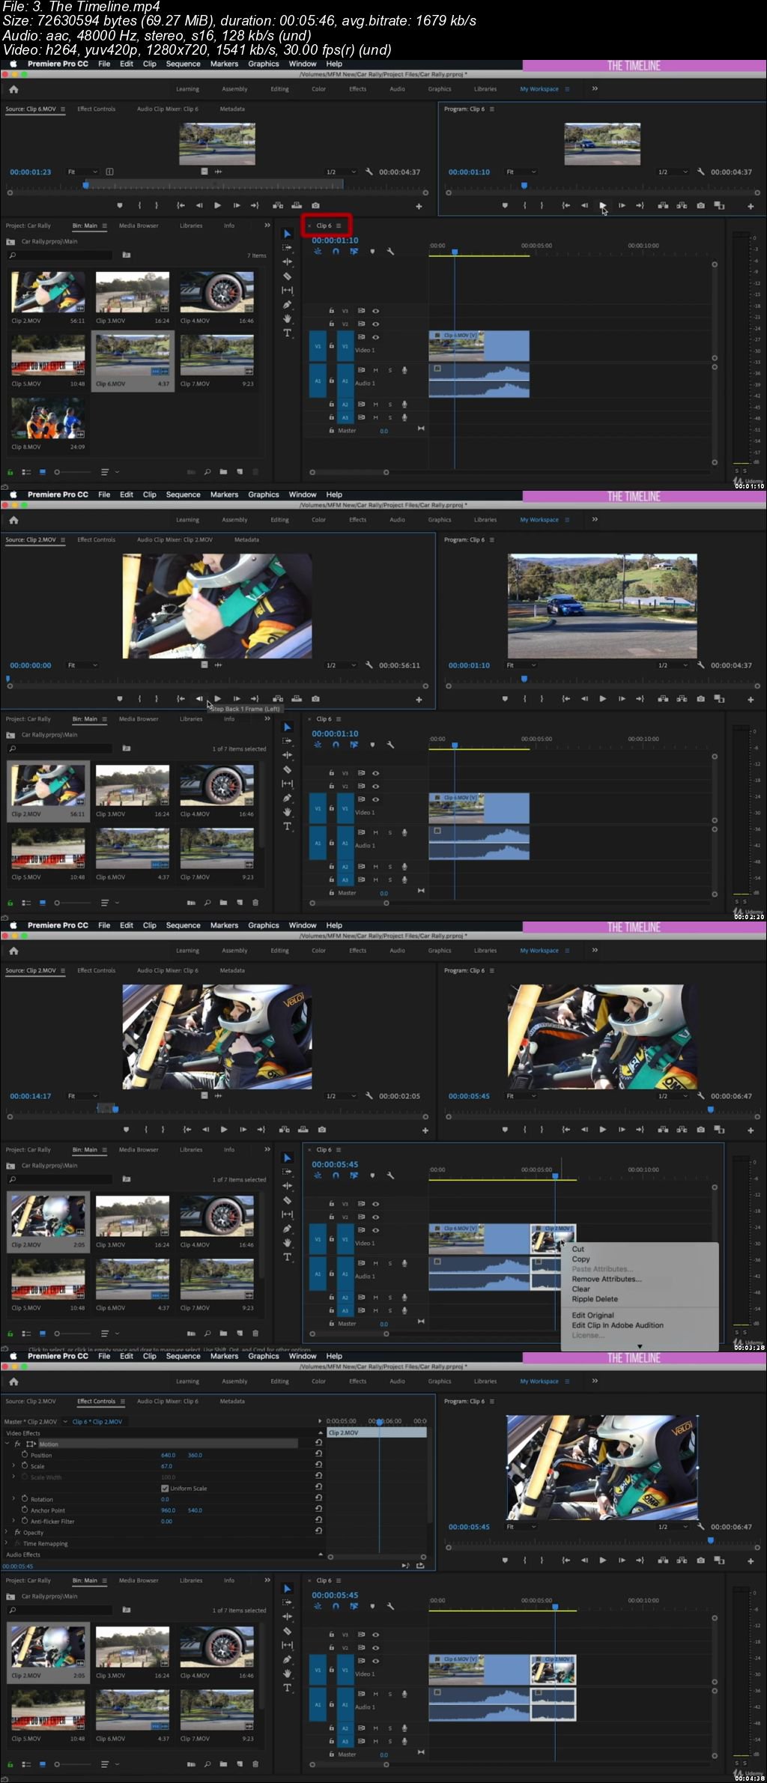Select the Clip 8.MOV thumbnail
This screenshot has width=767, height=1783.
click(x=48, y=418)
